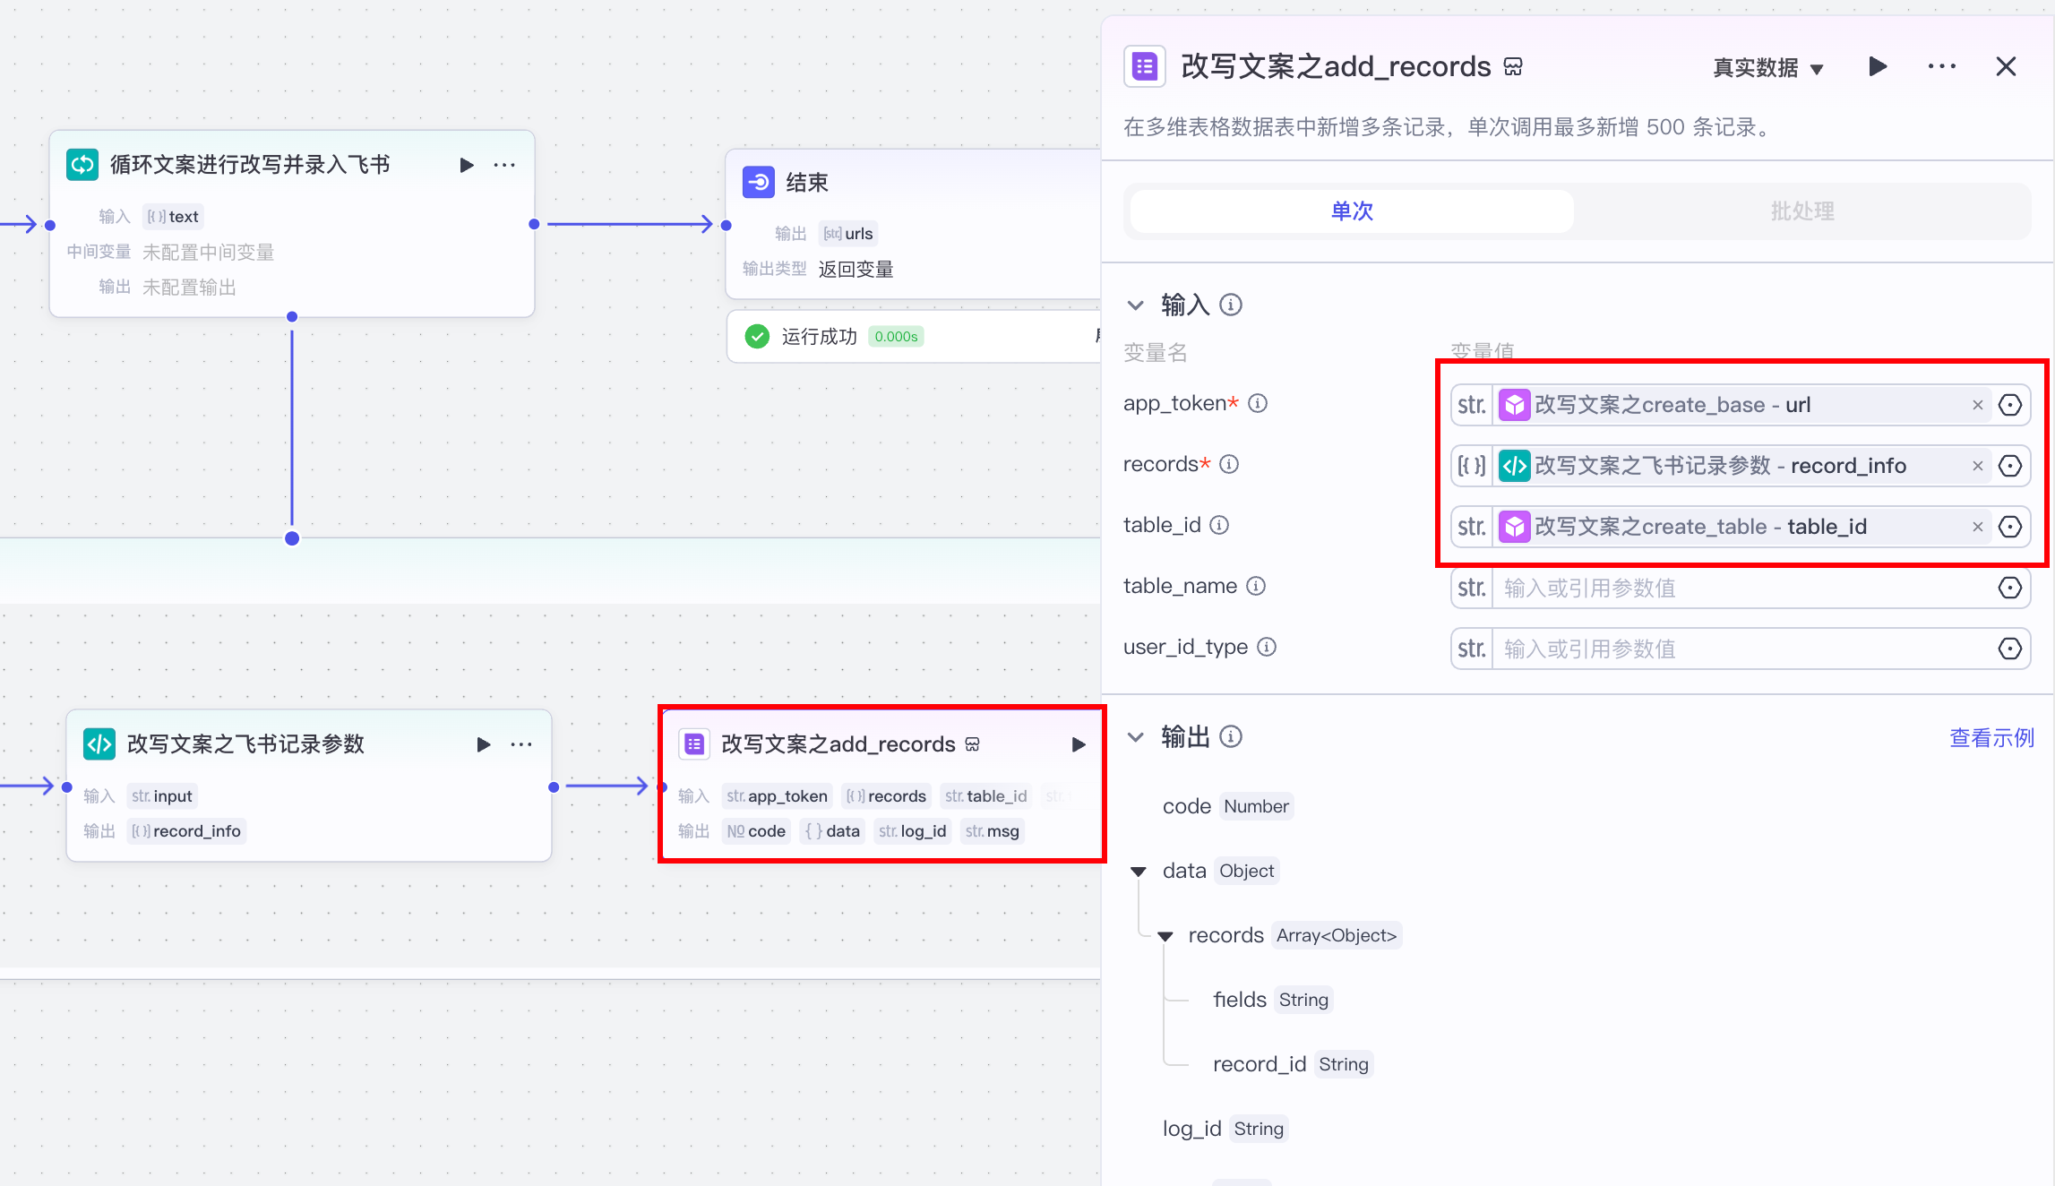This screenshot has width=2055, height=1186.
Task: Clear the table_id referenced value
Action: [1977, 527]
